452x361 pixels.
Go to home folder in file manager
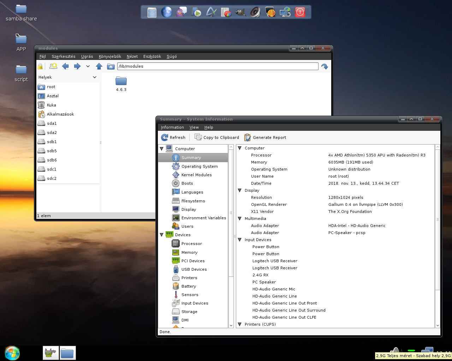pos(111,66)
